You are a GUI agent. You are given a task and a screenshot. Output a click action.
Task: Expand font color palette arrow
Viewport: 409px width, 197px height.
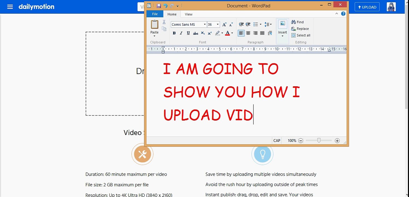tap(232, 33)
